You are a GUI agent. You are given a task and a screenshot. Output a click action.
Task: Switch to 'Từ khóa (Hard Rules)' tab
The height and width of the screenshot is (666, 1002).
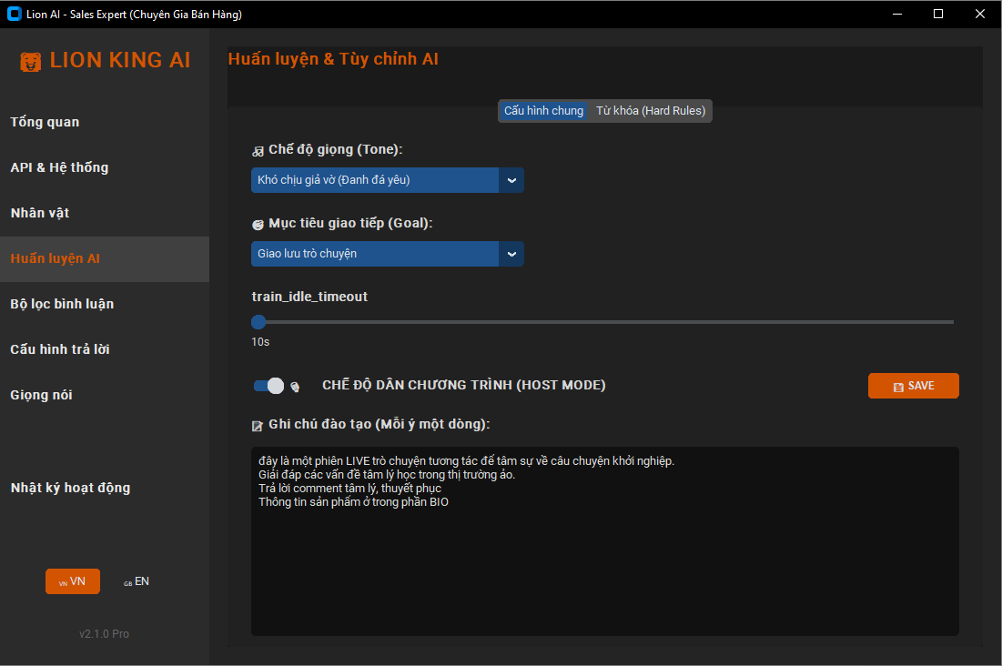(x=650, y=111)
